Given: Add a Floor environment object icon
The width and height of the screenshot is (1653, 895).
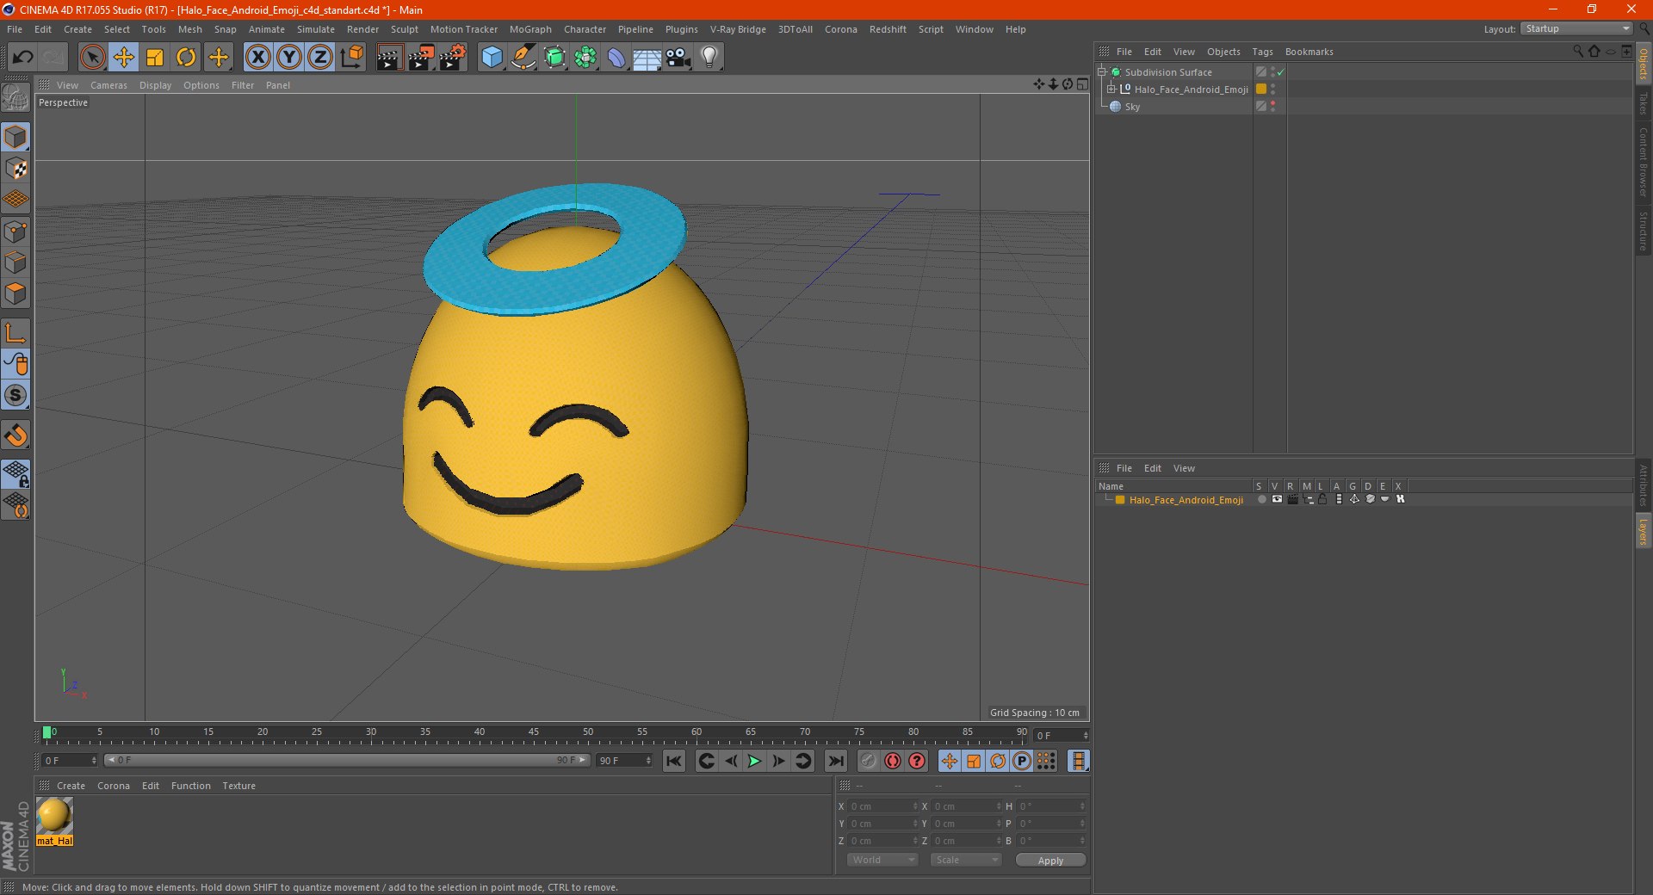Looking at the screenshot, I should pos(647,58).
